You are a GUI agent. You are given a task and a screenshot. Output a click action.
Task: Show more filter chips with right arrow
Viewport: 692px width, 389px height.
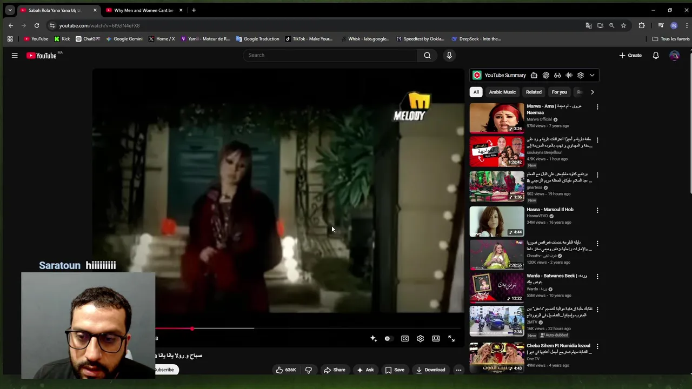coord(592,92)
